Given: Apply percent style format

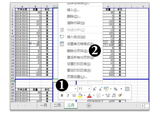Looking at the screenshot, I should [x=115, y=89].
